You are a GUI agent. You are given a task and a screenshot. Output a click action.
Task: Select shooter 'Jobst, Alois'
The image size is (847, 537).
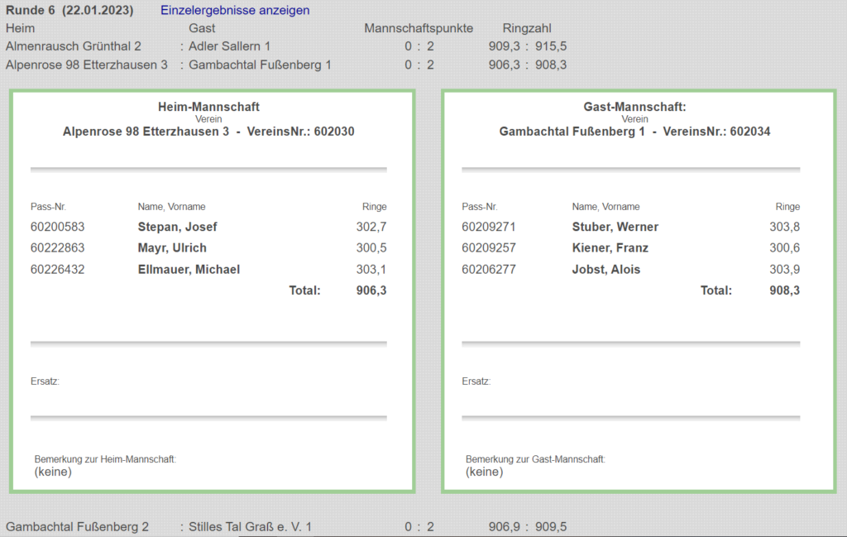pos(605,270)
